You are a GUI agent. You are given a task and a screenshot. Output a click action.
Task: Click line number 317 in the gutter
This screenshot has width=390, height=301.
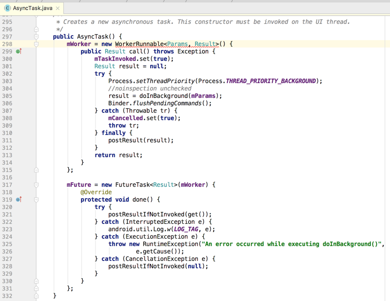tap(7, 185)
